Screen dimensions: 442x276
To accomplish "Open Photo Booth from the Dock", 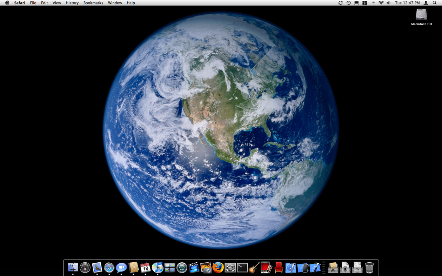I will (x=267, y=268).
